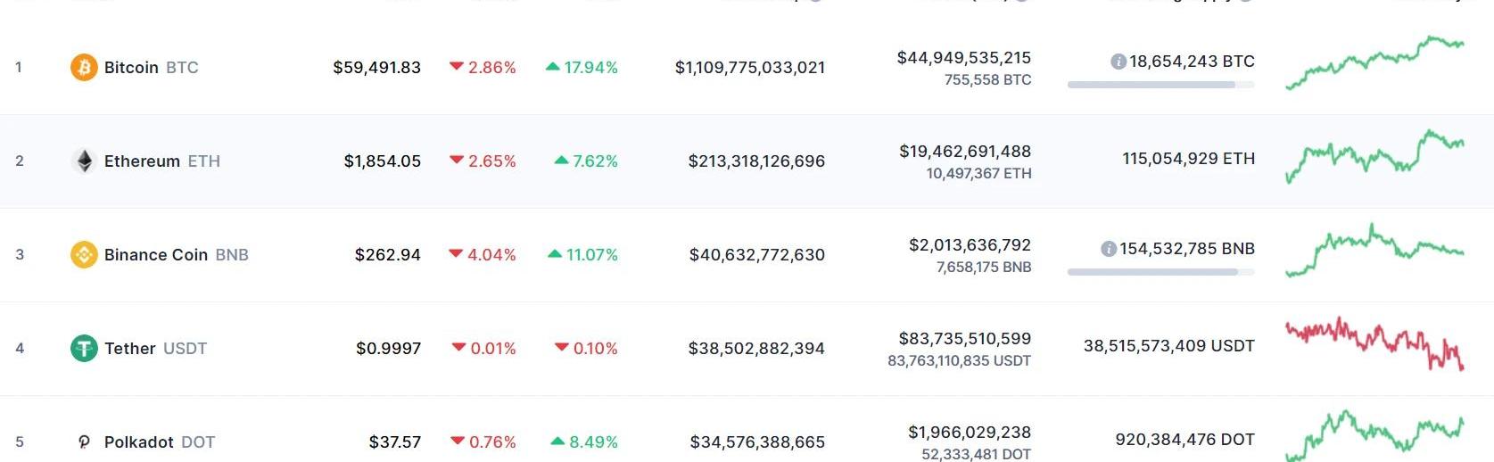Click the yellow Binance Coin logo
Image resolution: width=1494 pixels, height=462 pixels.
tap(84, 255)
